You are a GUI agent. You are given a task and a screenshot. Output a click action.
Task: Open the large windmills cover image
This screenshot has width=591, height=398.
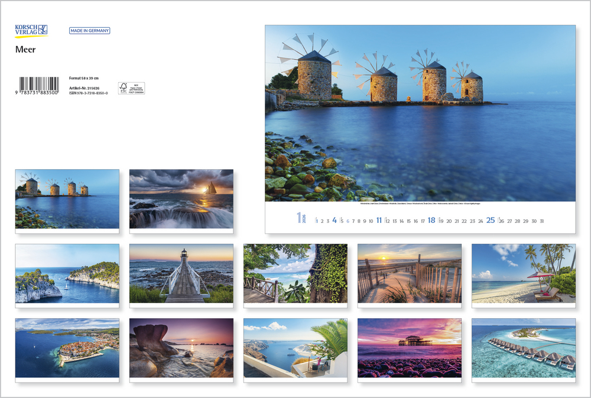(420, 113)
